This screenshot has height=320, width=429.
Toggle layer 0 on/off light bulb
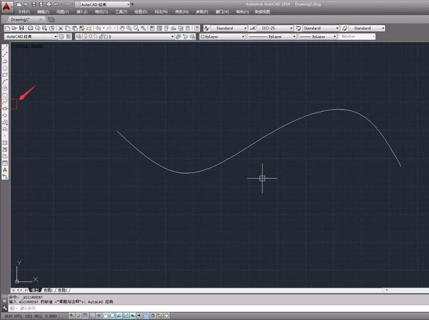[x=86, y=37]
